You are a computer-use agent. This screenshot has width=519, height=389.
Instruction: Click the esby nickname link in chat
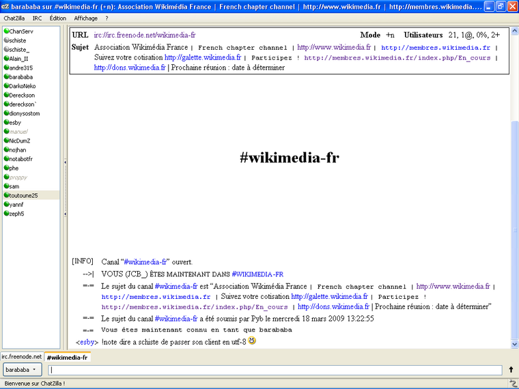pos(87,342)
